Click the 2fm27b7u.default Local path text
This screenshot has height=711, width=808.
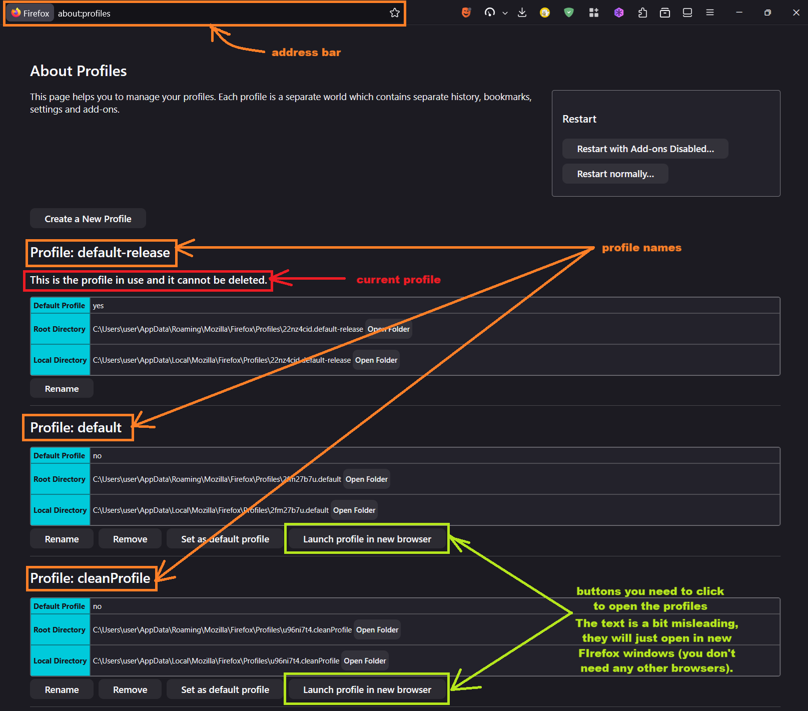coord(211,510)
